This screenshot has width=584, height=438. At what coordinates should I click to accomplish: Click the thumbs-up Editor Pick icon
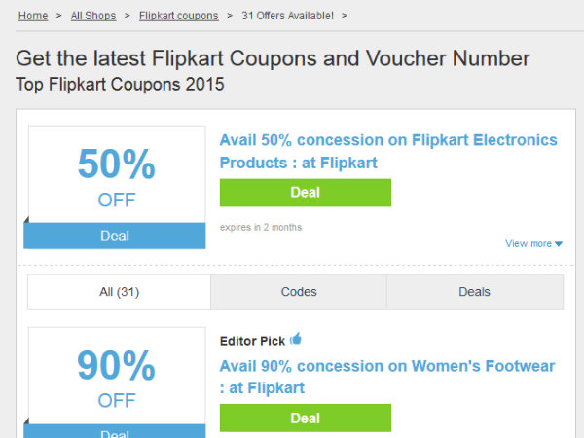(x=296, y=339)
